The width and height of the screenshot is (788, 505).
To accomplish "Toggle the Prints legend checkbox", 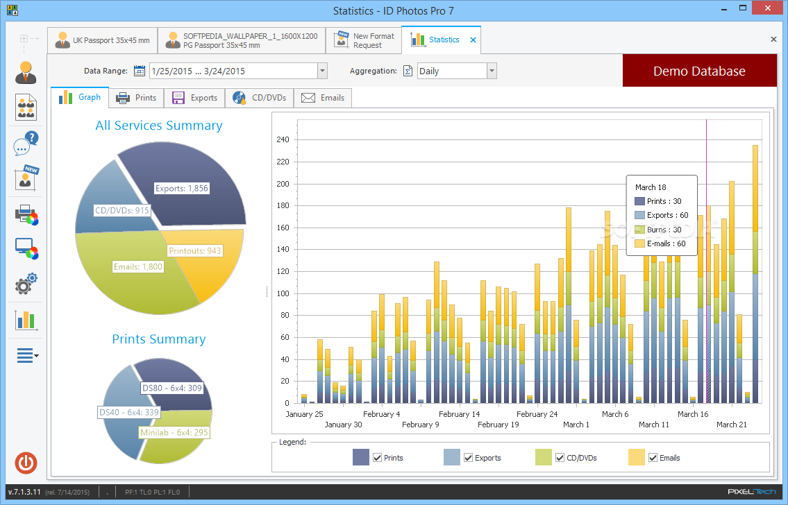I will 378,458.
